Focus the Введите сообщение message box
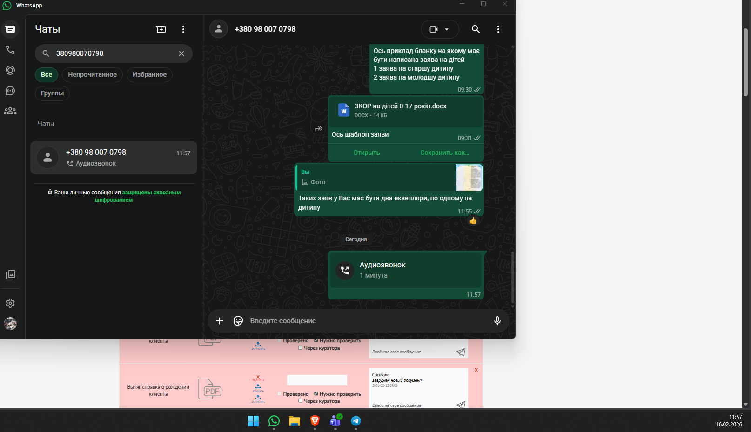The height and width of the screenshot is (432, 751). [368, 321]
